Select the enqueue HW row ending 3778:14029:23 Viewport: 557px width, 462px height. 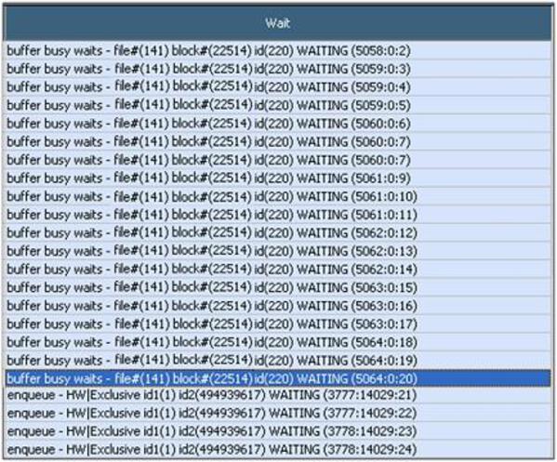pos(277,431)
